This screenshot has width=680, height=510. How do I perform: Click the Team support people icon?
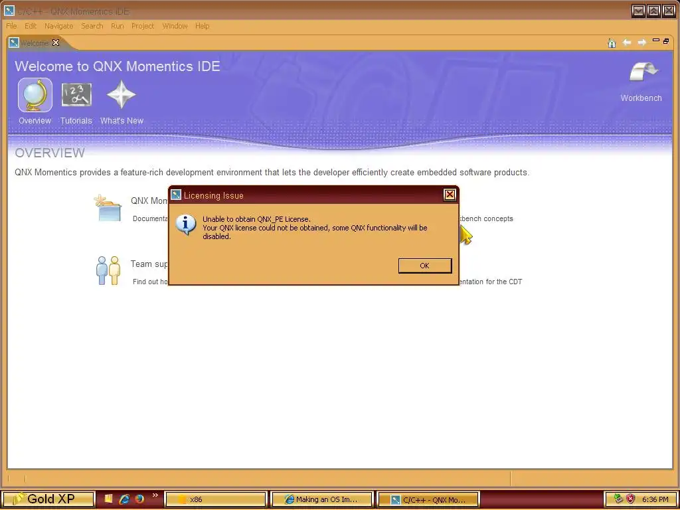108,270
